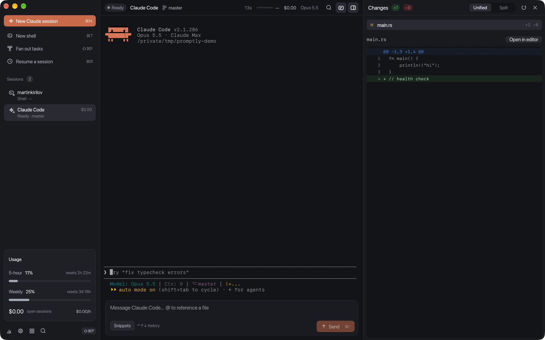The height and width of the screenshot is (340, 545).
Task: Click the search icon in top toolbar
Action: [x=329, y=8]
